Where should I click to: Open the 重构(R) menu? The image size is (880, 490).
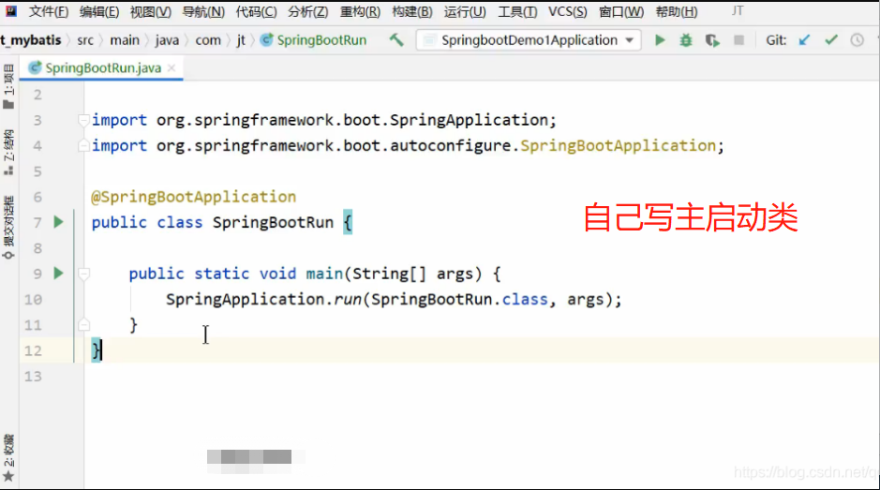(x=360, y=11)
